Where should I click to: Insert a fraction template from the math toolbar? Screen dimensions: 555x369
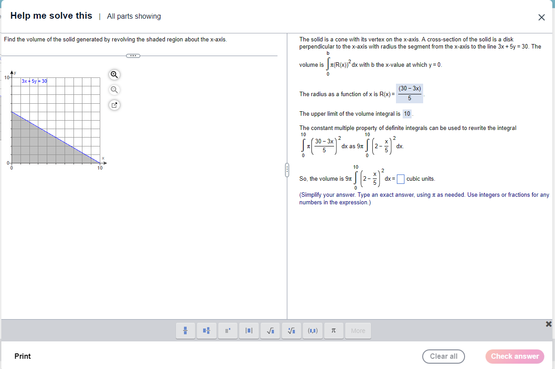(x=185, y=331)
